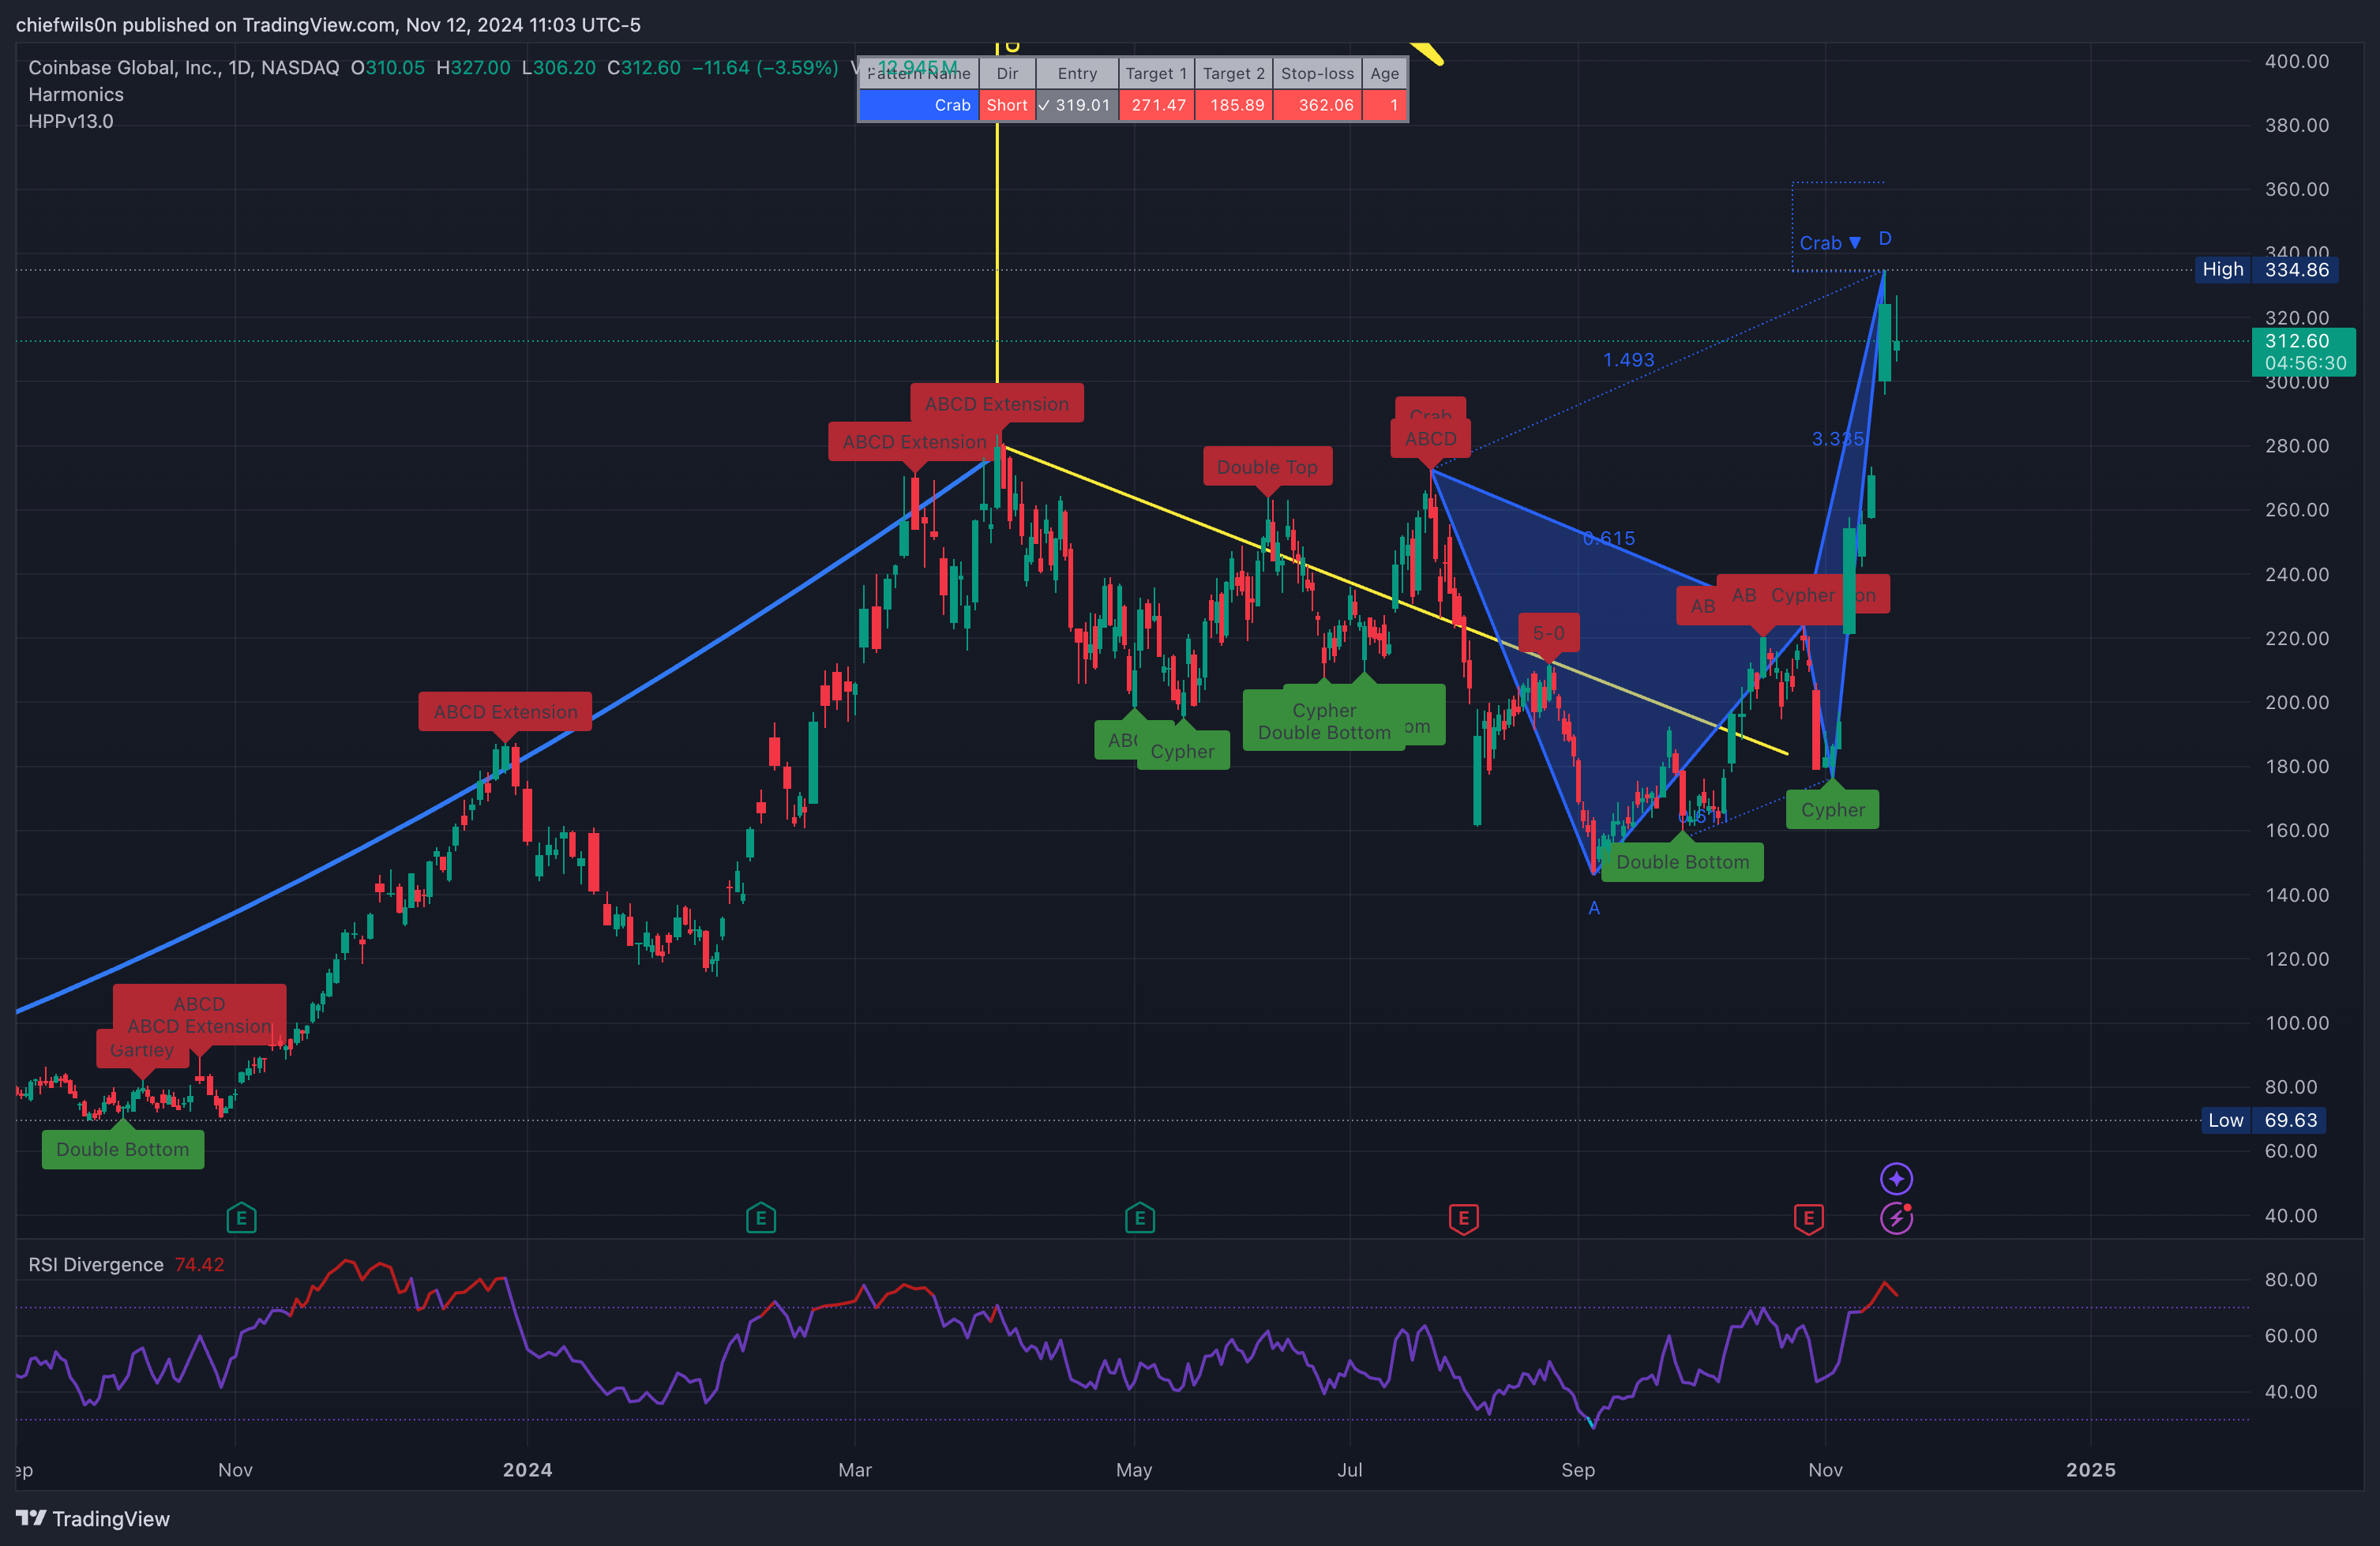
Task: Click the May label on the time axis
Action: tap(1134, 1469)
